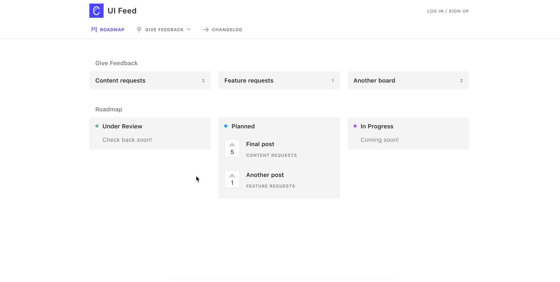Screen dimensions: 560x282
Task: Expand the Give Feedback dropdown chevron
Action: (x=188, y=29)
